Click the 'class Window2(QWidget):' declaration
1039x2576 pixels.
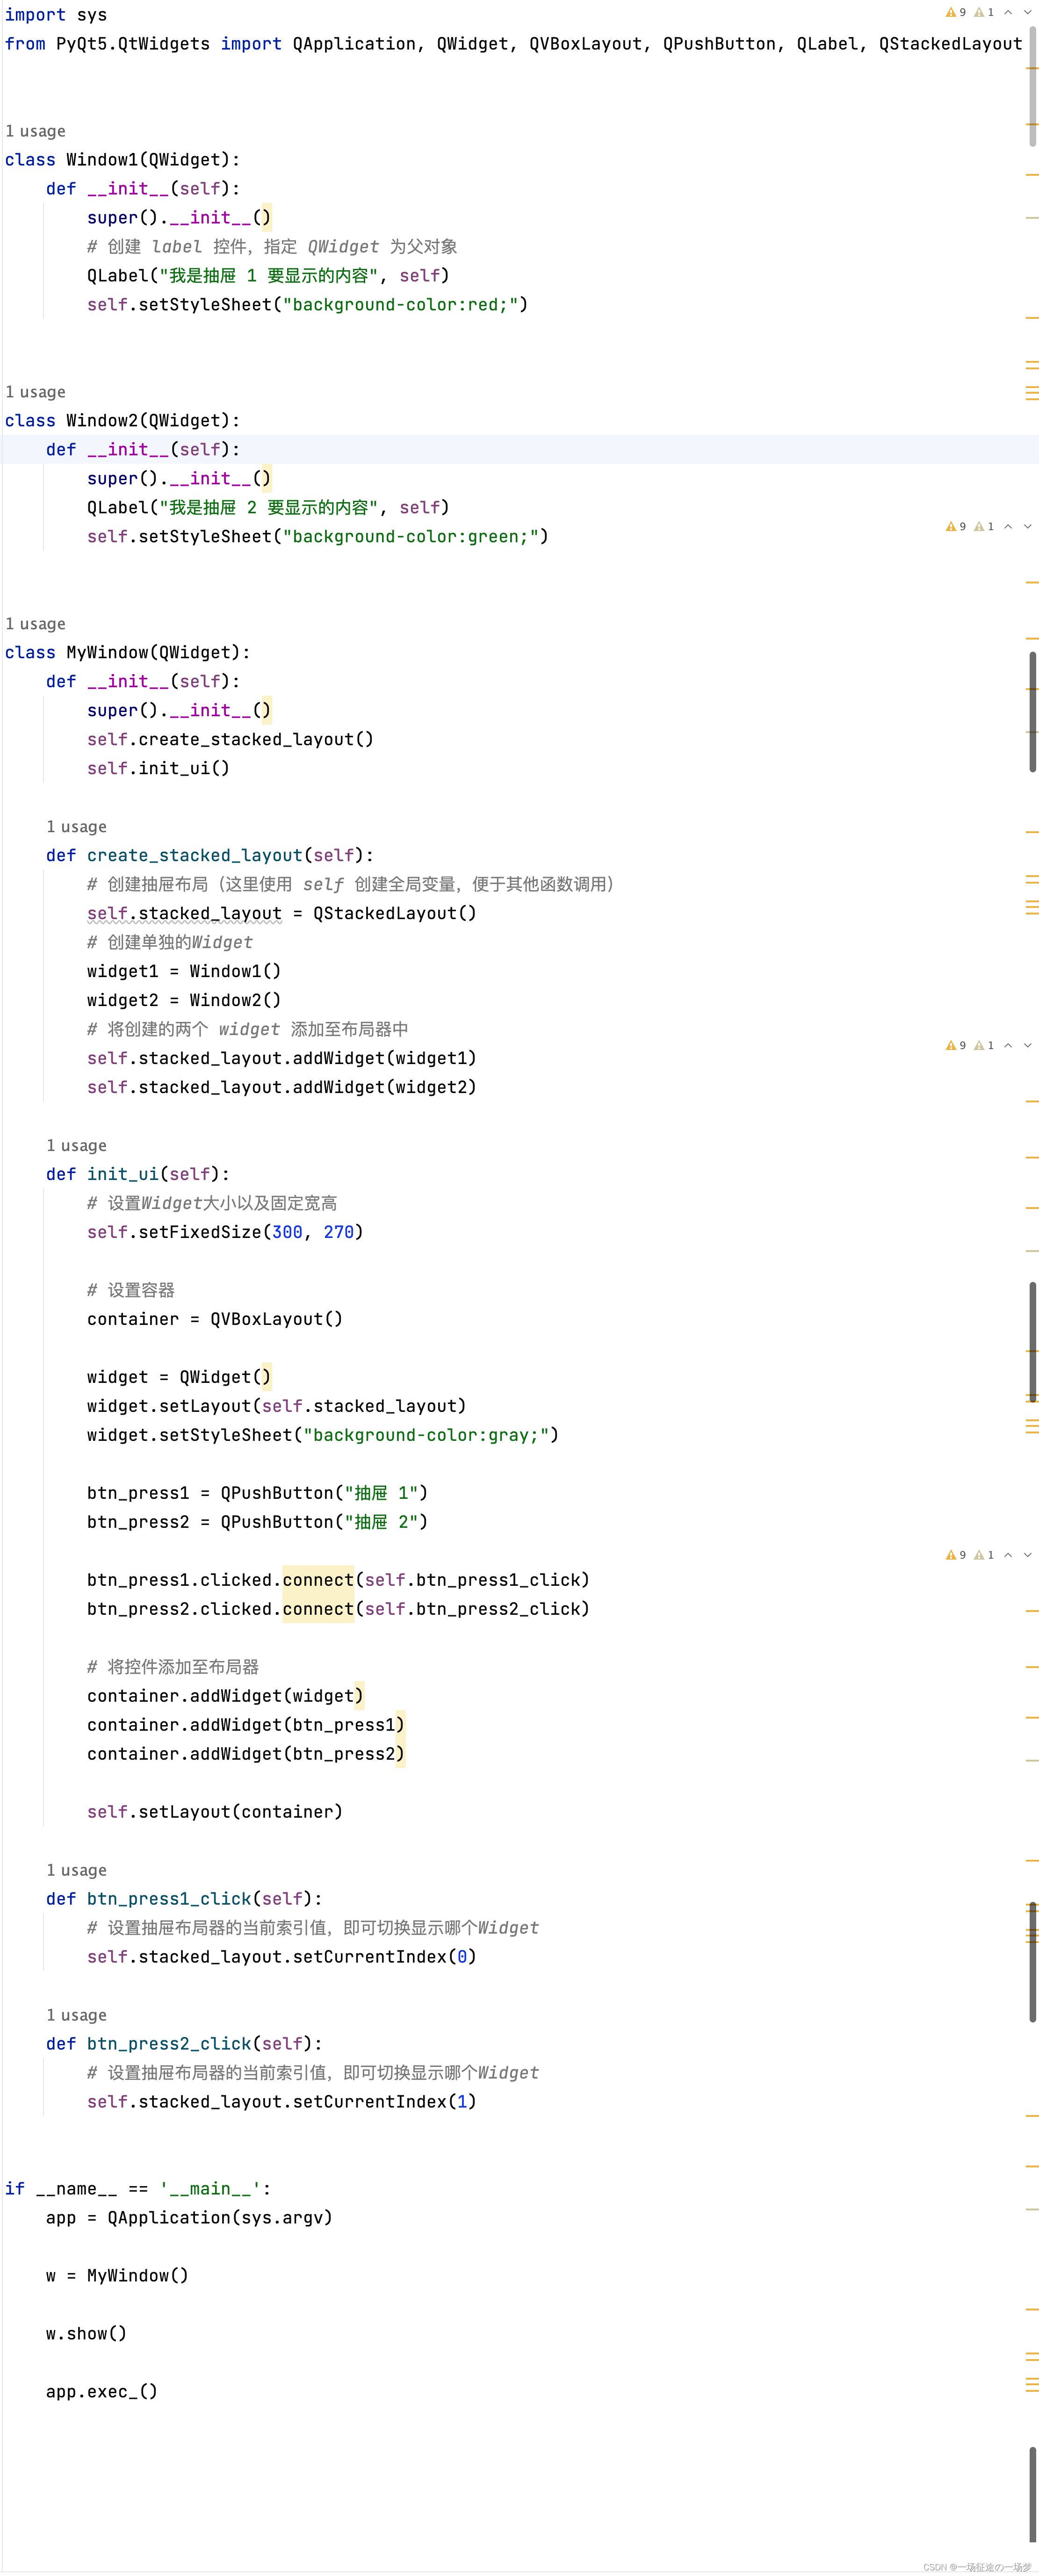tap(122, 421)
